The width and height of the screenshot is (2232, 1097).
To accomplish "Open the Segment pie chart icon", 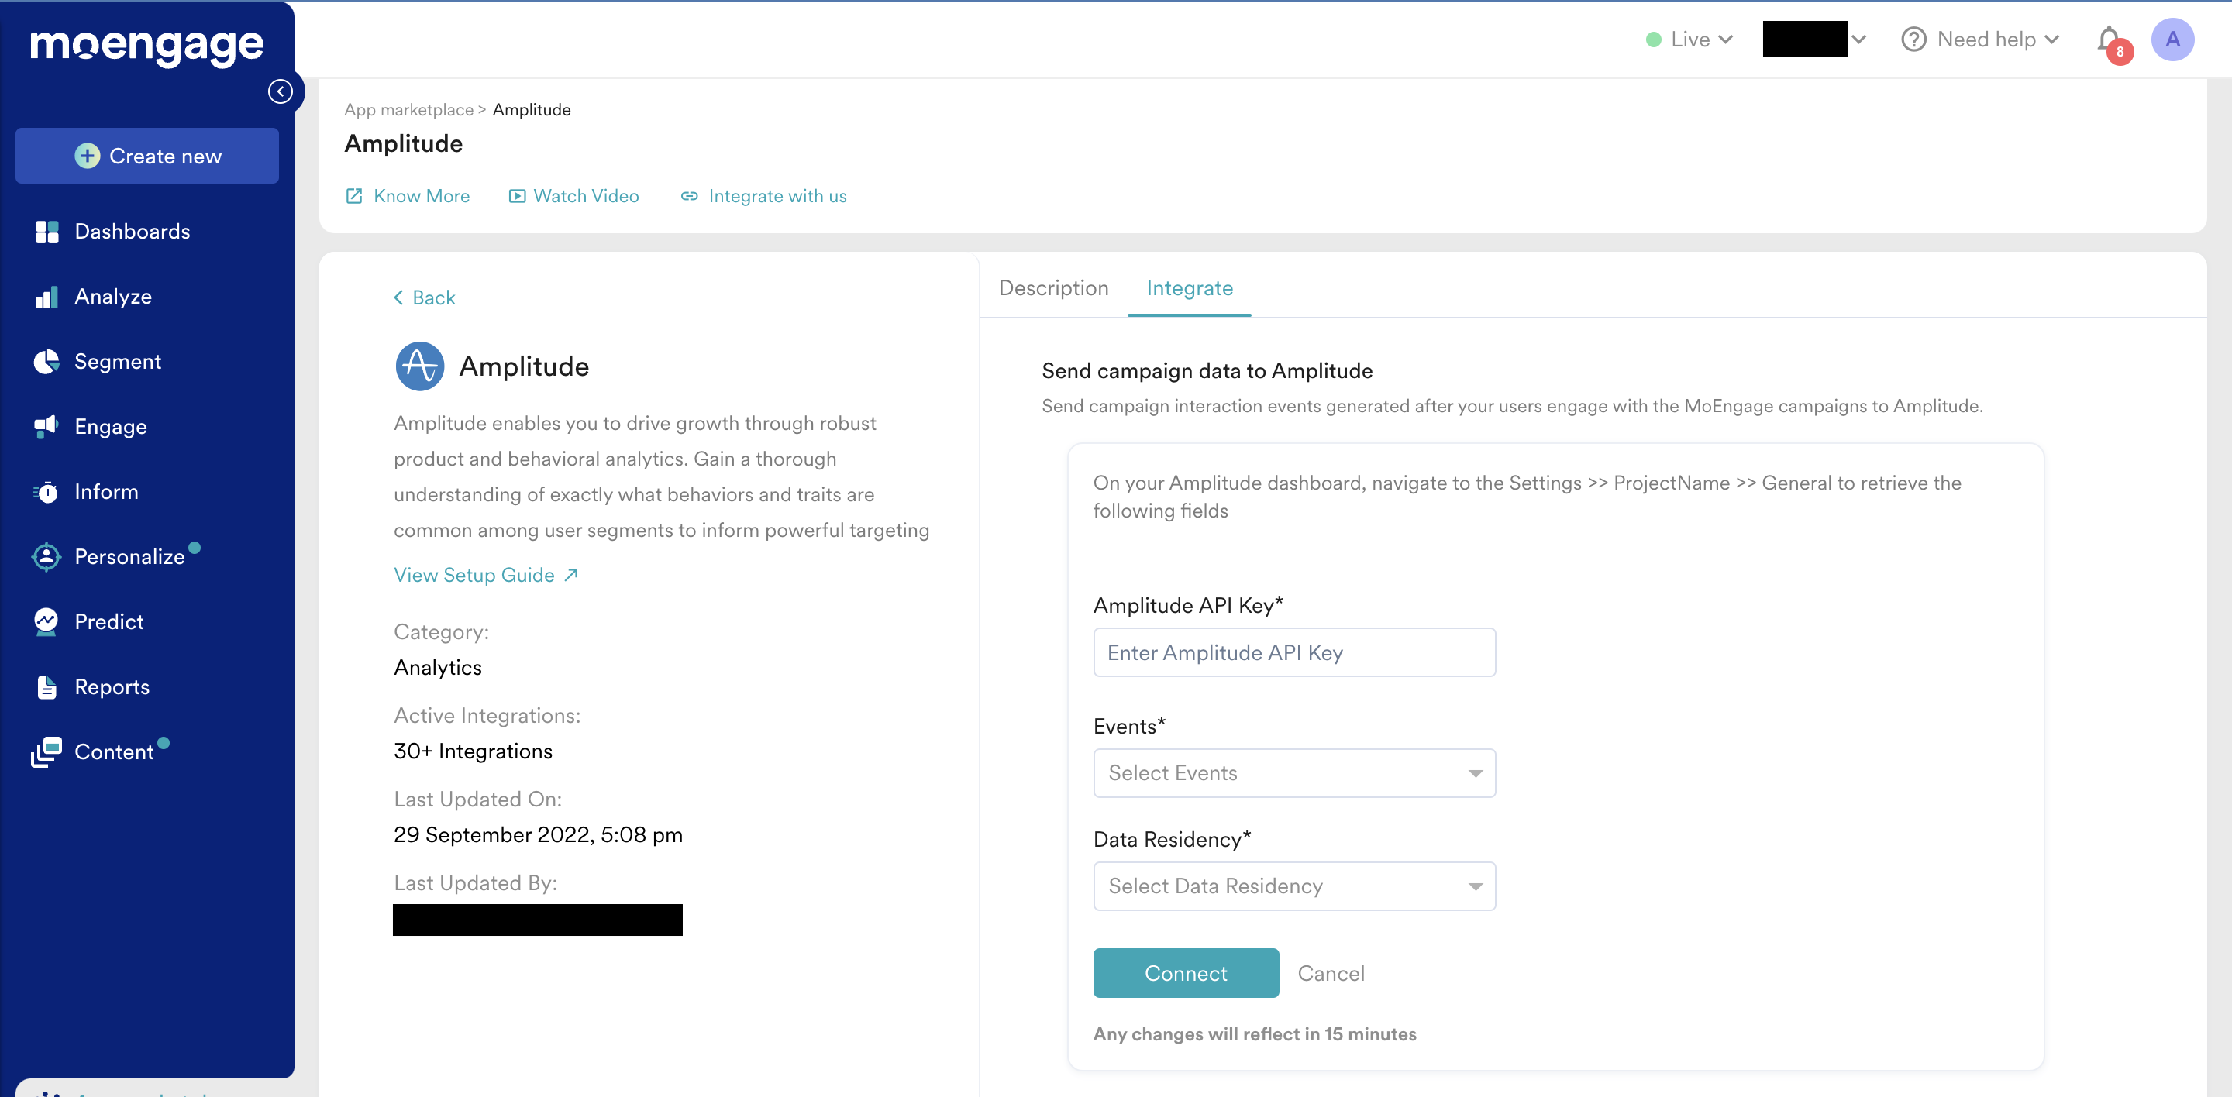I will (46, 362).
